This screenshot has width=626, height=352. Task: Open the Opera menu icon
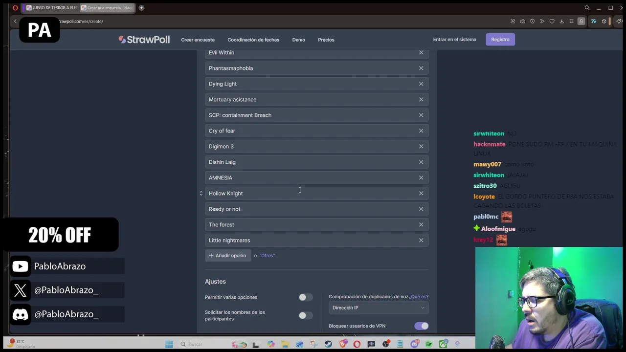point(15,8)
